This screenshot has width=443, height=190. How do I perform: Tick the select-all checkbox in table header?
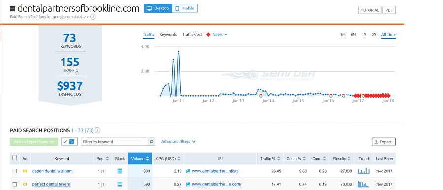pyautogui.click(x=15, y=158)
